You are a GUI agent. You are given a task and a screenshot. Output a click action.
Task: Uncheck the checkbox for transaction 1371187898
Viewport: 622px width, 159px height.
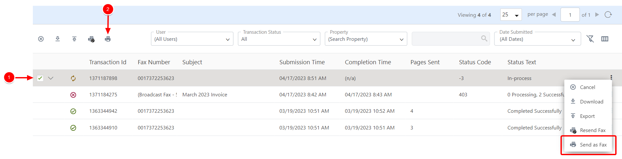tap(40, 78)
